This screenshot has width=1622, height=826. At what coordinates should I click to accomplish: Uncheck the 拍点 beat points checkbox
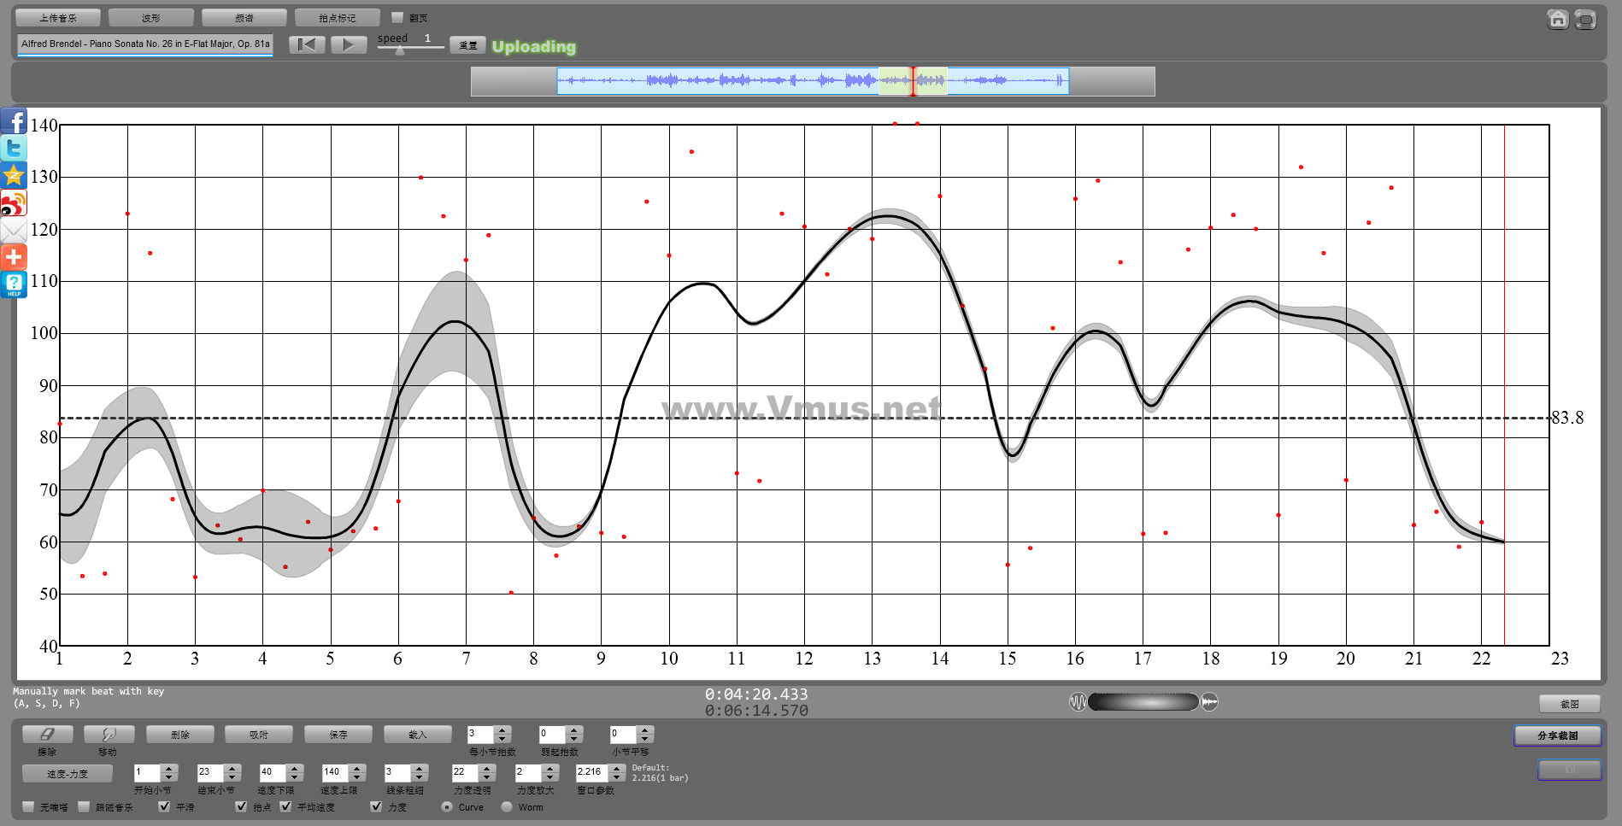click(x=241, y=806)
